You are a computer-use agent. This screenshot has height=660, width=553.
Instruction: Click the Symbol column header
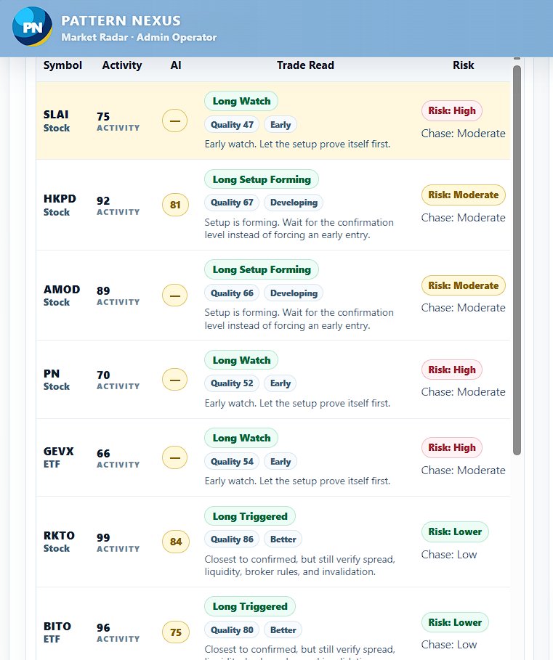[62, 65]
